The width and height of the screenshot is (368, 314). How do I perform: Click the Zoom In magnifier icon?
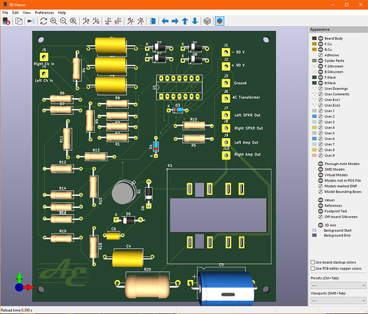[54, 21]
